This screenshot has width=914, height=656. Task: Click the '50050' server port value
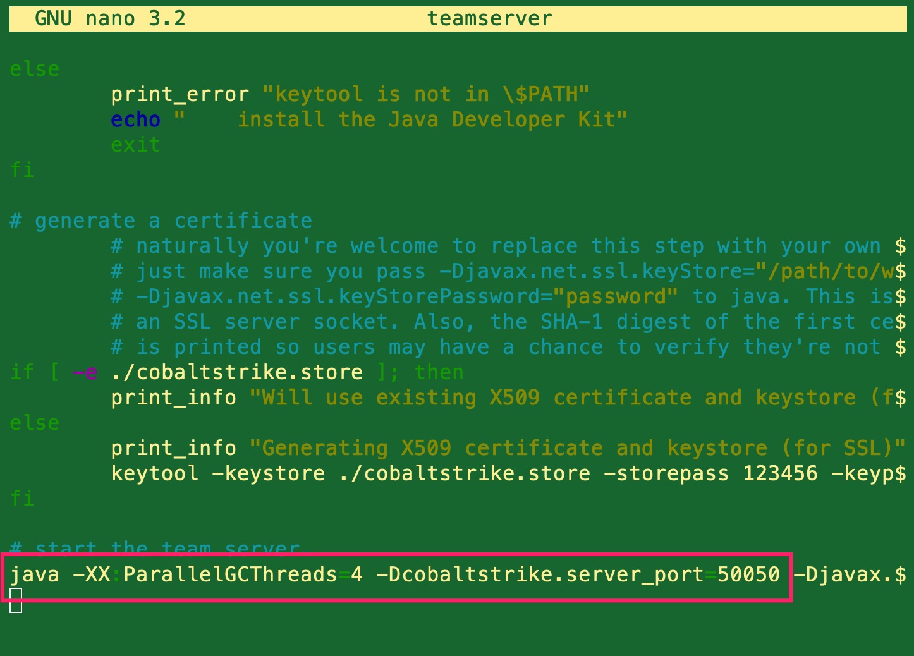click(749, 574)
